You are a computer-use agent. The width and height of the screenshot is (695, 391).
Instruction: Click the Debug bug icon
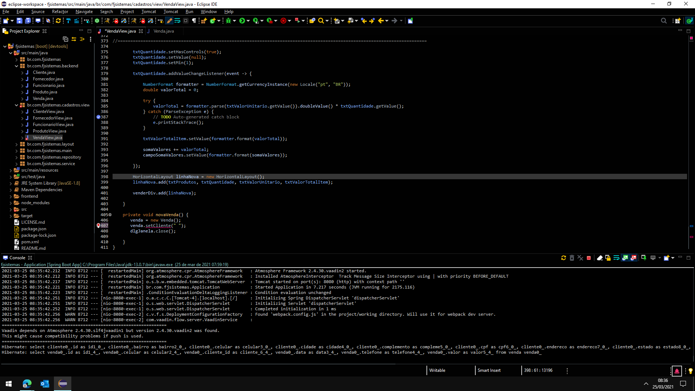[x=228, y=21]
